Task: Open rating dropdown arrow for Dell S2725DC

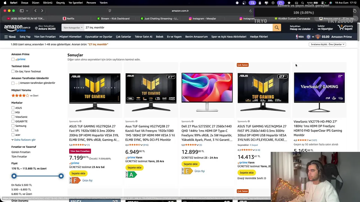Action: click(x=198, y=145)
